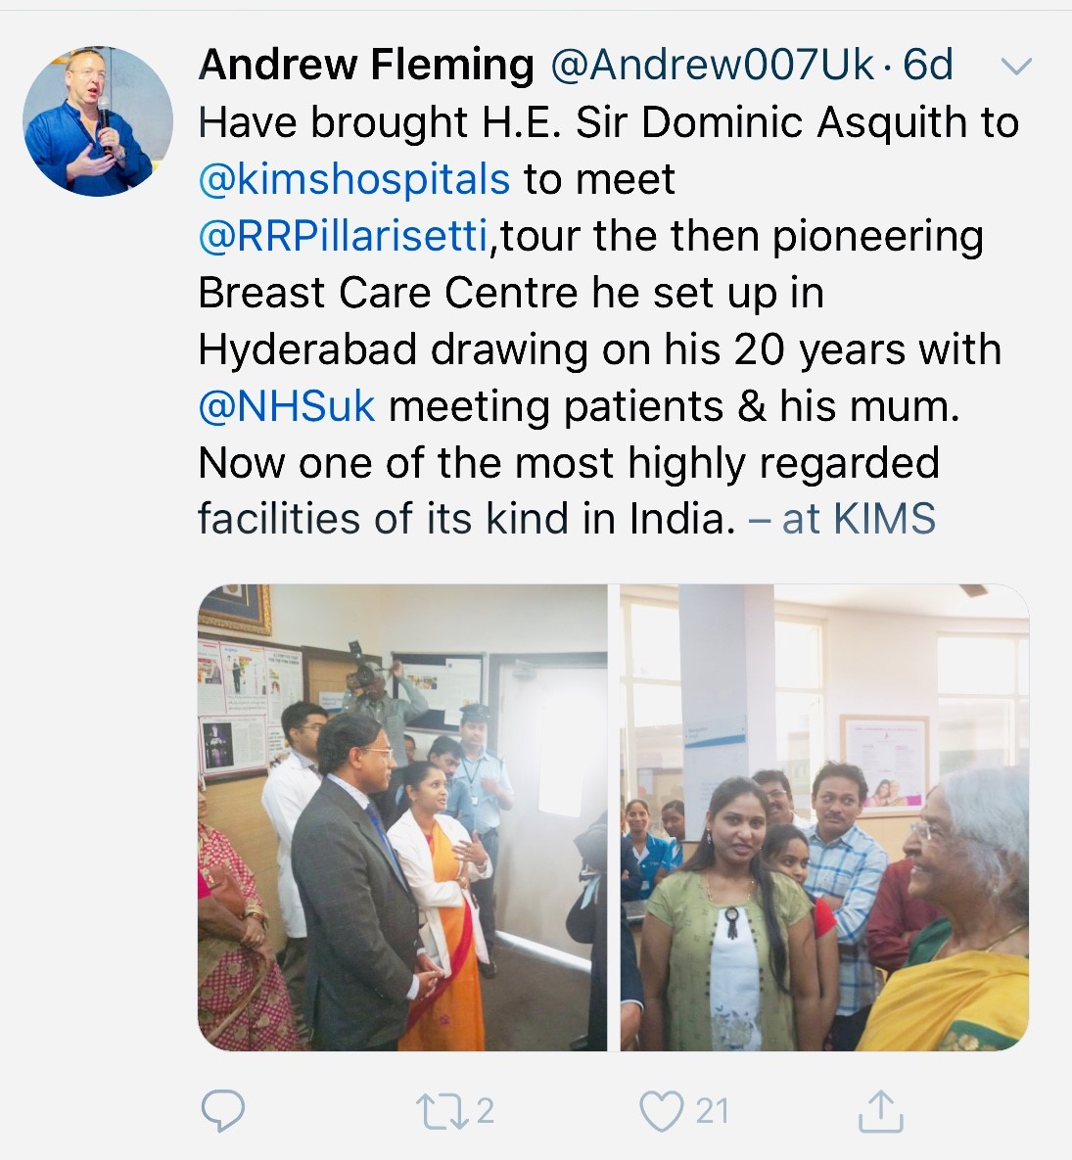This screenshot has width=1072, height=1160.
Task: Open the @RRPillarisetti mention
Action: point(343,236)
